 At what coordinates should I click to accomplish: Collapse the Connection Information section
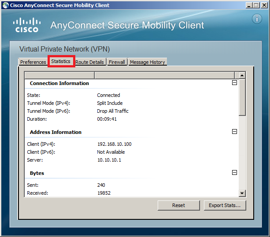click(234, 83)
